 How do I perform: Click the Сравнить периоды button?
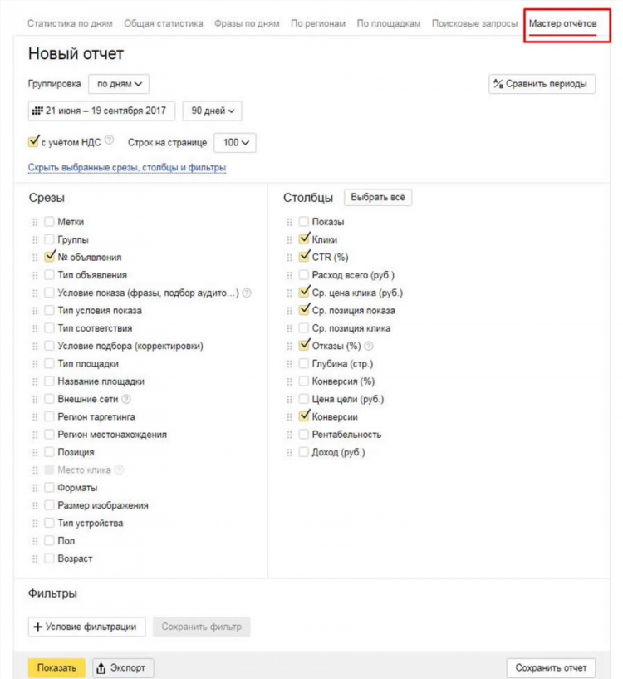click(542, 84)
